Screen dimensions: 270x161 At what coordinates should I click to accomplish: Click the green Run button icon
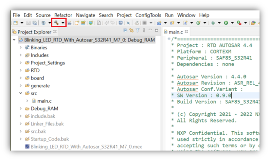click(x=226, y=23)
